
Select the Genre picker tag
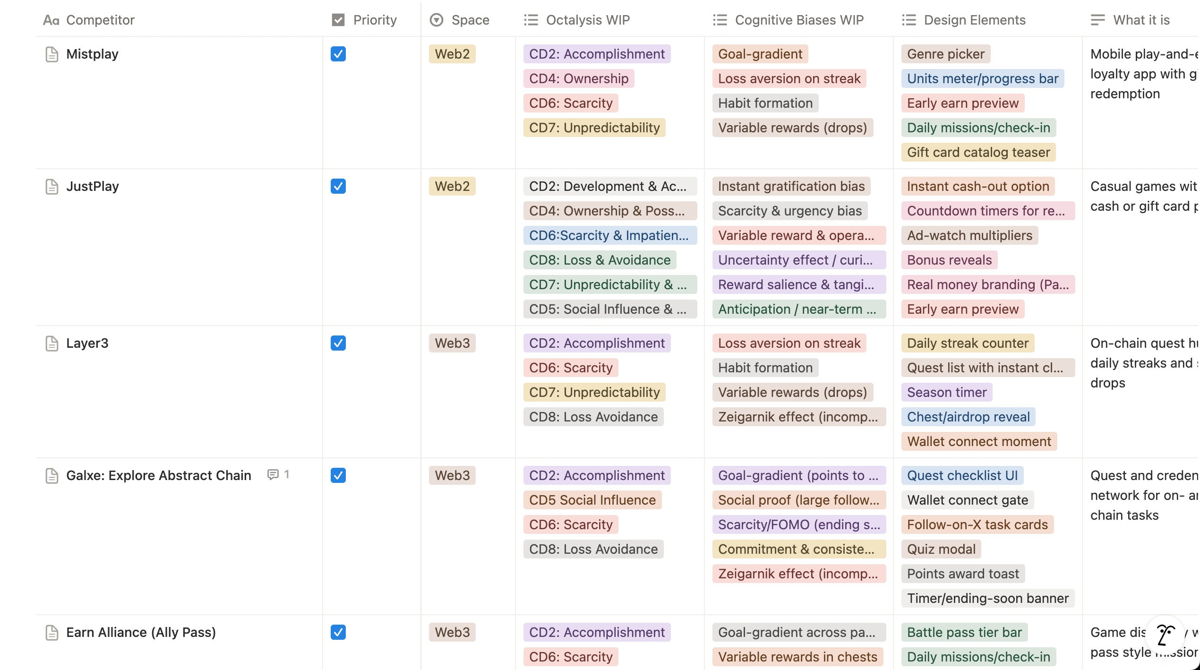pyautogui.click(x=946, y=54)
